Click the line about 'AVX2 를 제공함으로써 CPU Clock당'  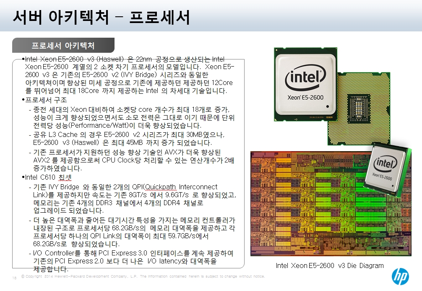pos(133,160)
